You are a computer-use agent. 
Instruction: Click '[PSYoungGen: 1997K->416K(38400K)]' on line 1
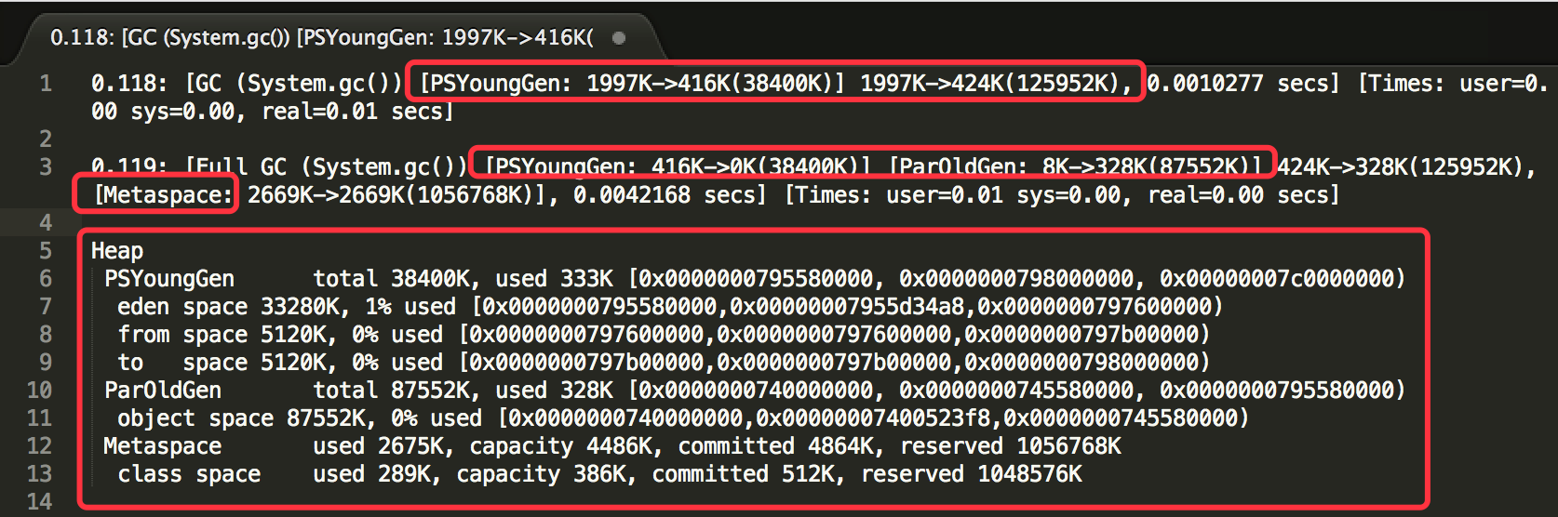632,84
